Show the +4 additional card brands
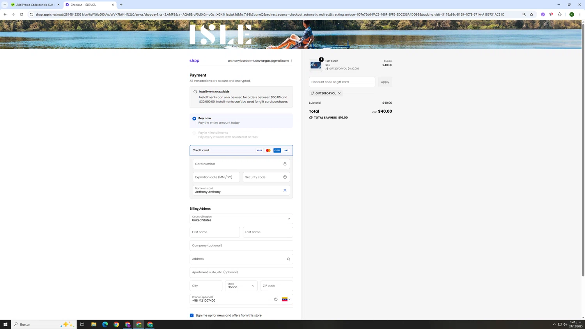 286,150
